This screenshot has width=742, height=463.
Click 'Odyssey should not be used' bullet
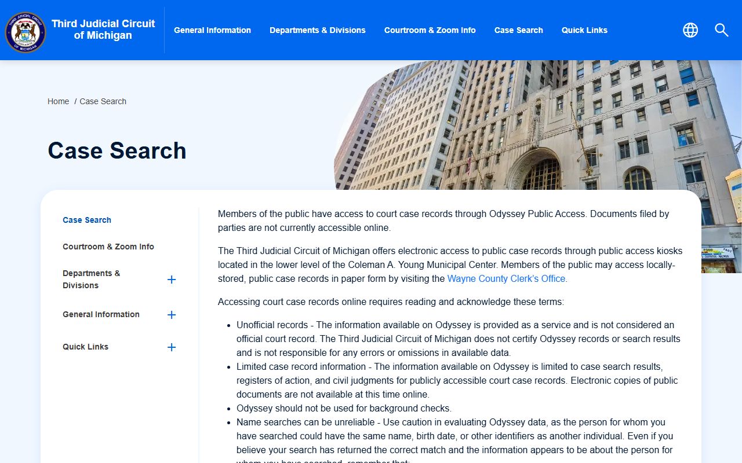pos(344,408)
